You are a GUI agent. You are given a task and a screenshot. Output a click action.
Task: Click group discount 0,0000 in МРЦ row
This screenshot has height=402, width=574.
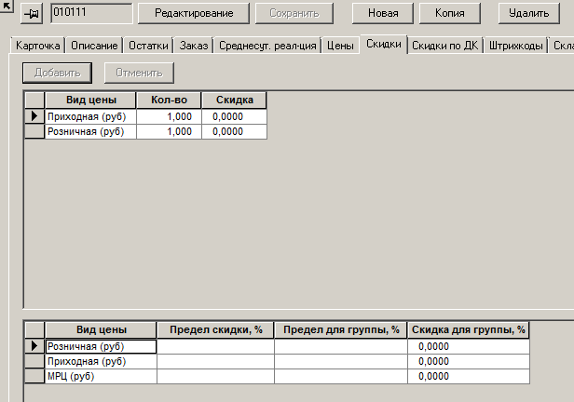coord(469,377)
